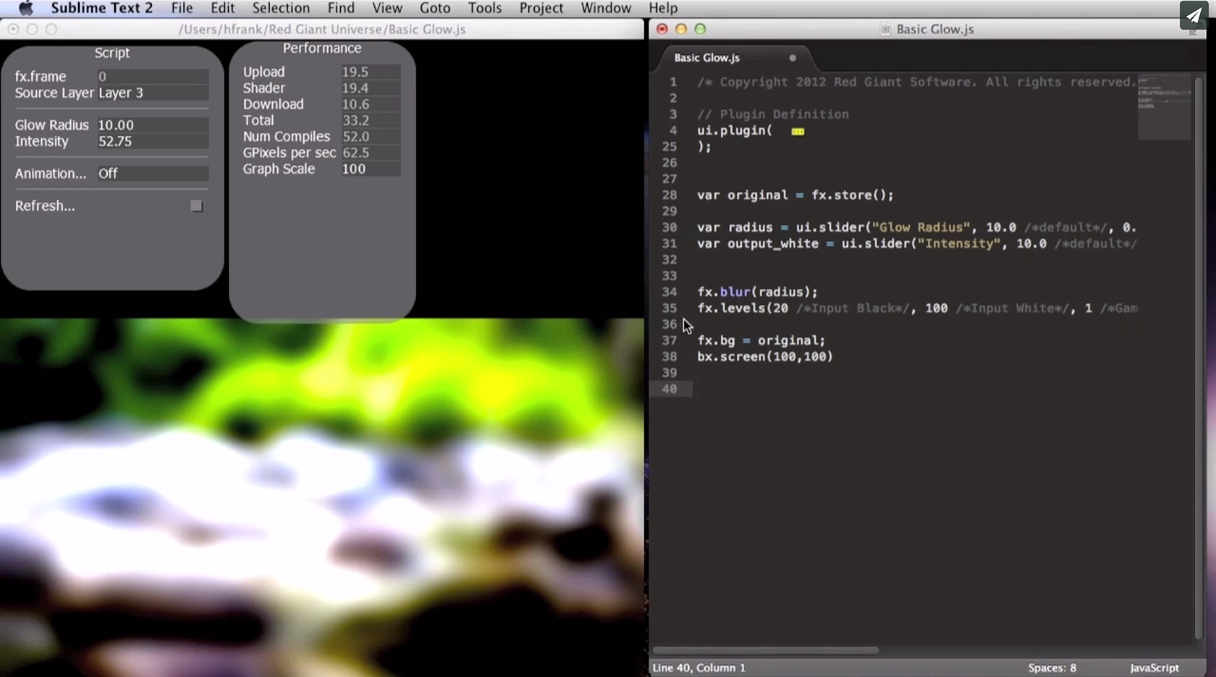Image resolution: width=1216 pixels, height=677 pixels.
Task: Click the fx.frame value field
Action: (x=153, y=77)
